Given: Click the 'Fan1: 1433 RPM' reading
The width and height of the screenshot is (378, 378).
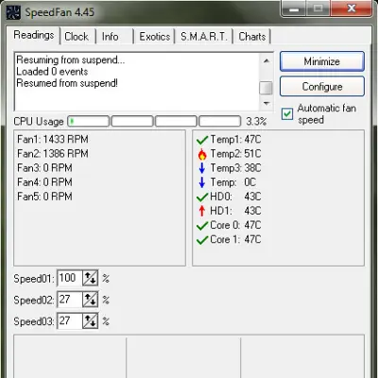Looking at the screenshot, I should click(53, 139).
